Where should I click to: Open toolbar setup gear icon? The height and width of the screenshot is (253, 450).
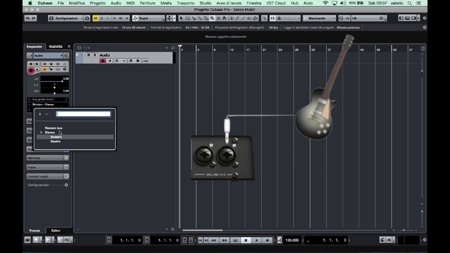(425, 18)
